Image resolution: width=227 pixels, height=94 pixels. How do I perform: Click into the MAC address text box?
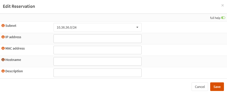click(98, 50)
